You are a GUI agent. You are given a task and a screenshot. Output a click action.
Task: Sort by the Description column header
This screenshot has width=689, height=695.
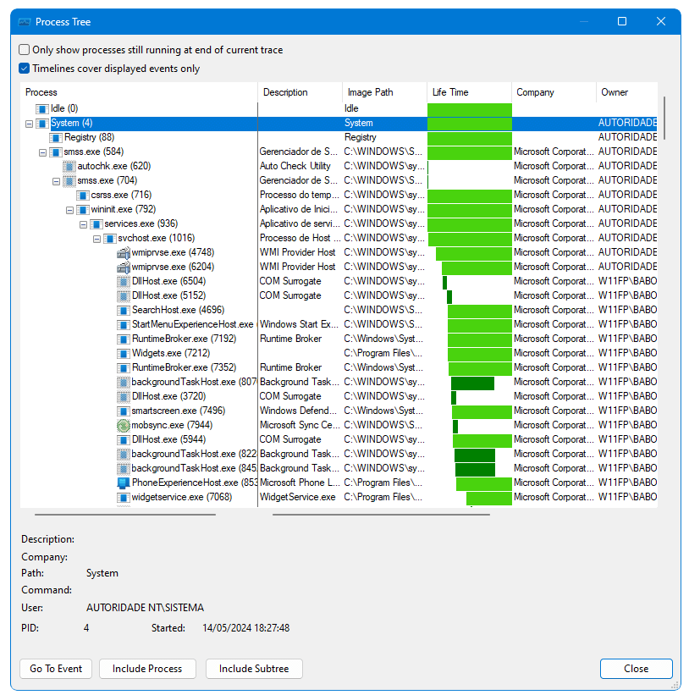click(300, 92)
